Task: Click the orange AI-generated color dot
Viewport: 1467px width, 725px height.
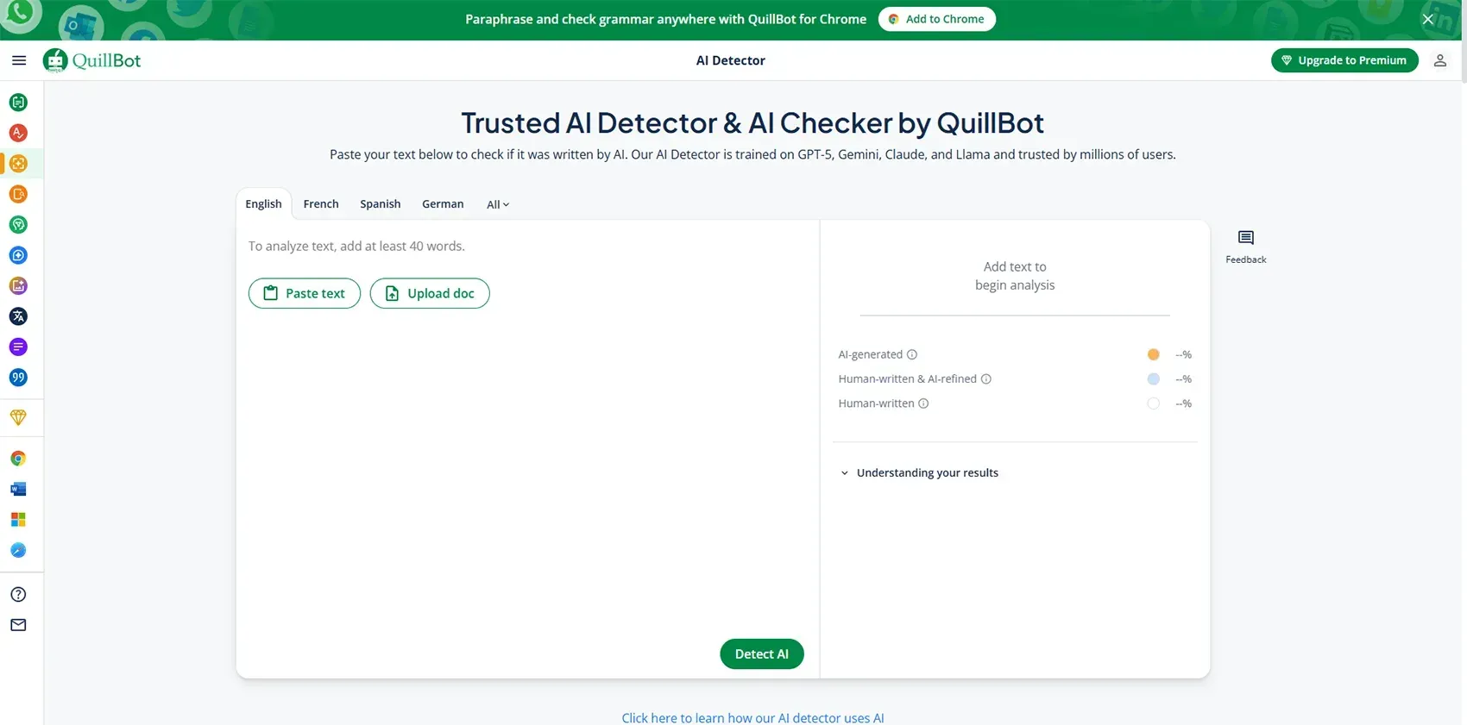Action: (x=1154, y=354)
